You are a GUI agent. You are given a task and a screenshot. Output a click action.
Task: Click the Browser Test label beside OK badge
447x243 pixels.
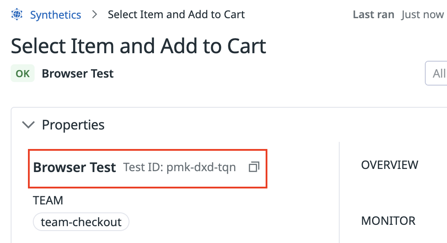point(78,74)
